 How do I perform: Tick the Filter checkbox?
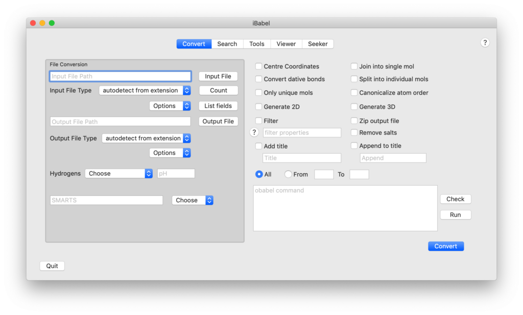click(x=258, y=120)
